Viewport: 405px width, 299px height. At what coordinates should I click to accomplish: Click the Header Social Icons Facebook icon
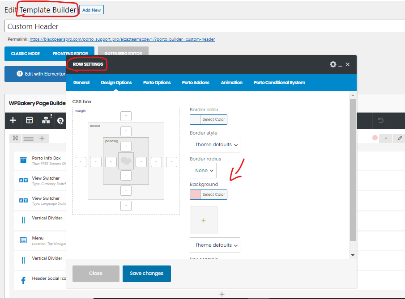click(23, 280)
